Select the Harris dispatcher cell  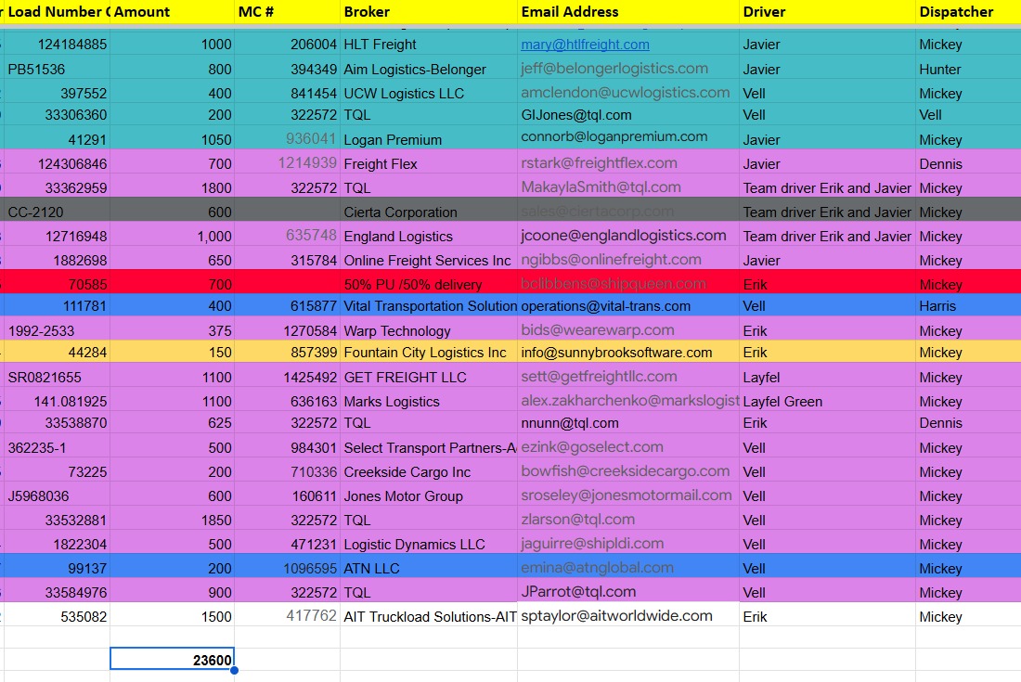click(x=967, y=306)
